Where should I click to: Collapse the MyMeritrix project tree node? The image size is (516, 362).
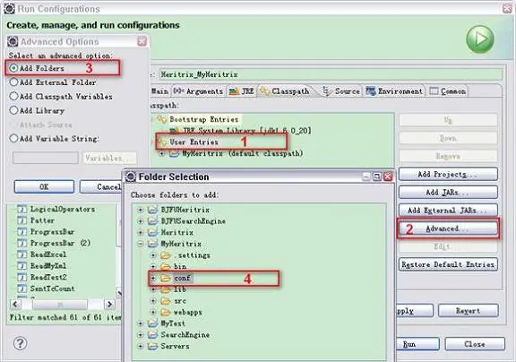point(141,244)
